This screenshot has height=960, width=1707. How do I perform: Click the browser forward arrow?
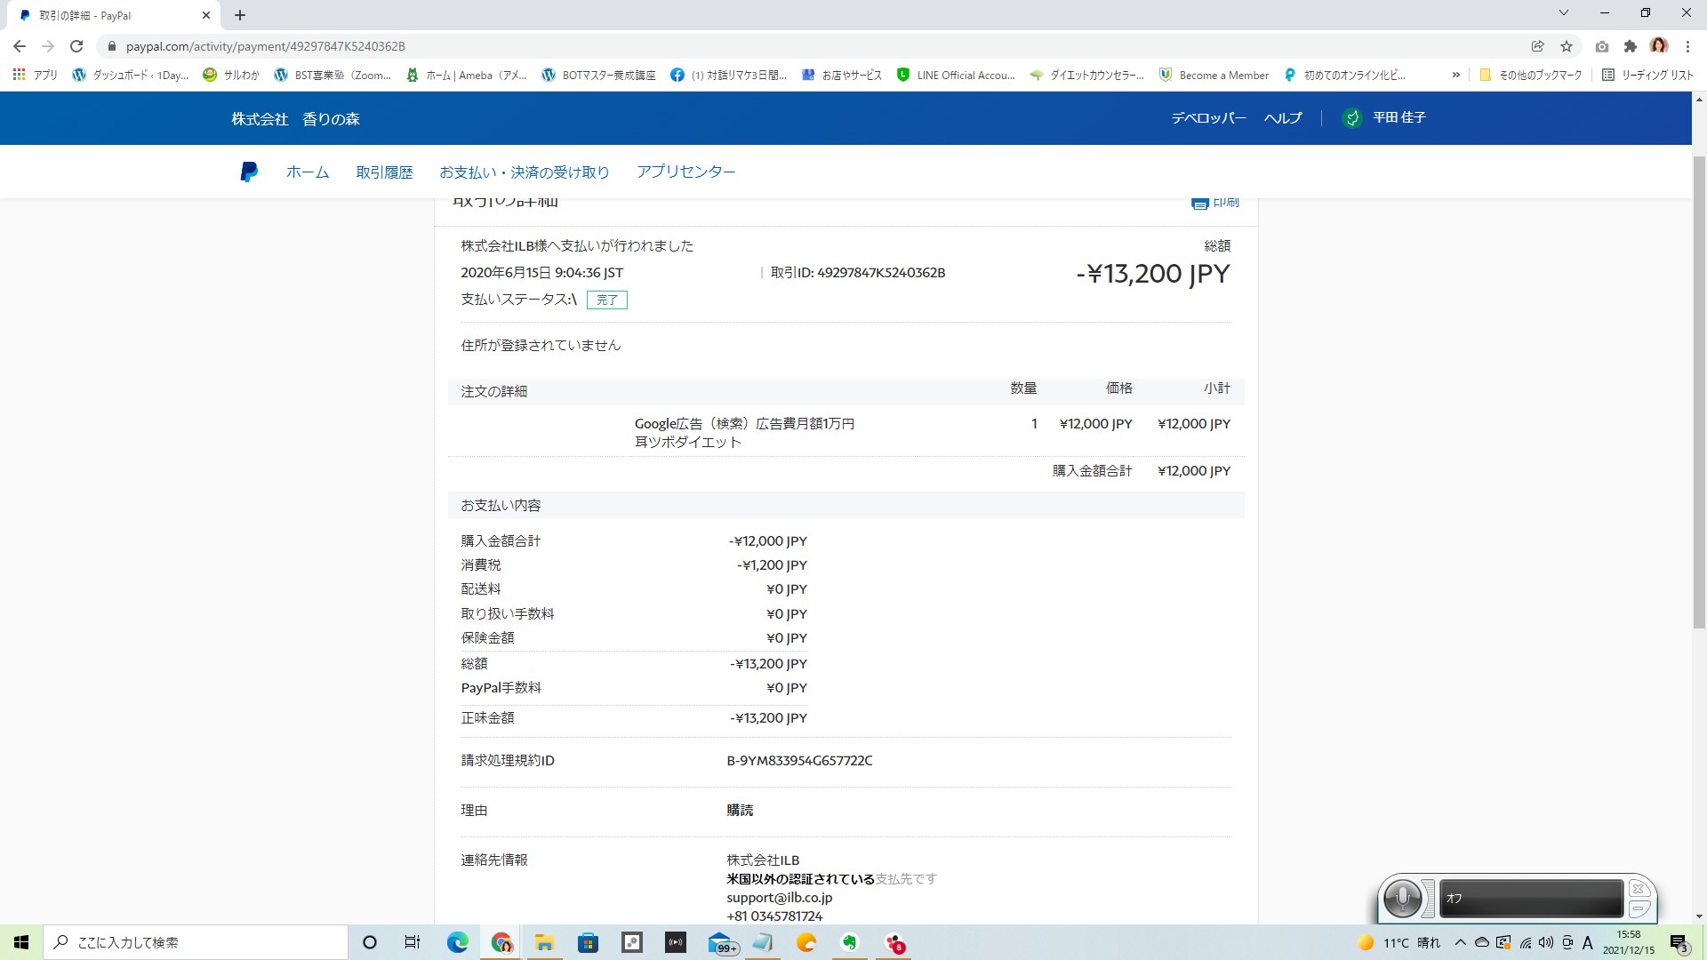click(48, 46)
